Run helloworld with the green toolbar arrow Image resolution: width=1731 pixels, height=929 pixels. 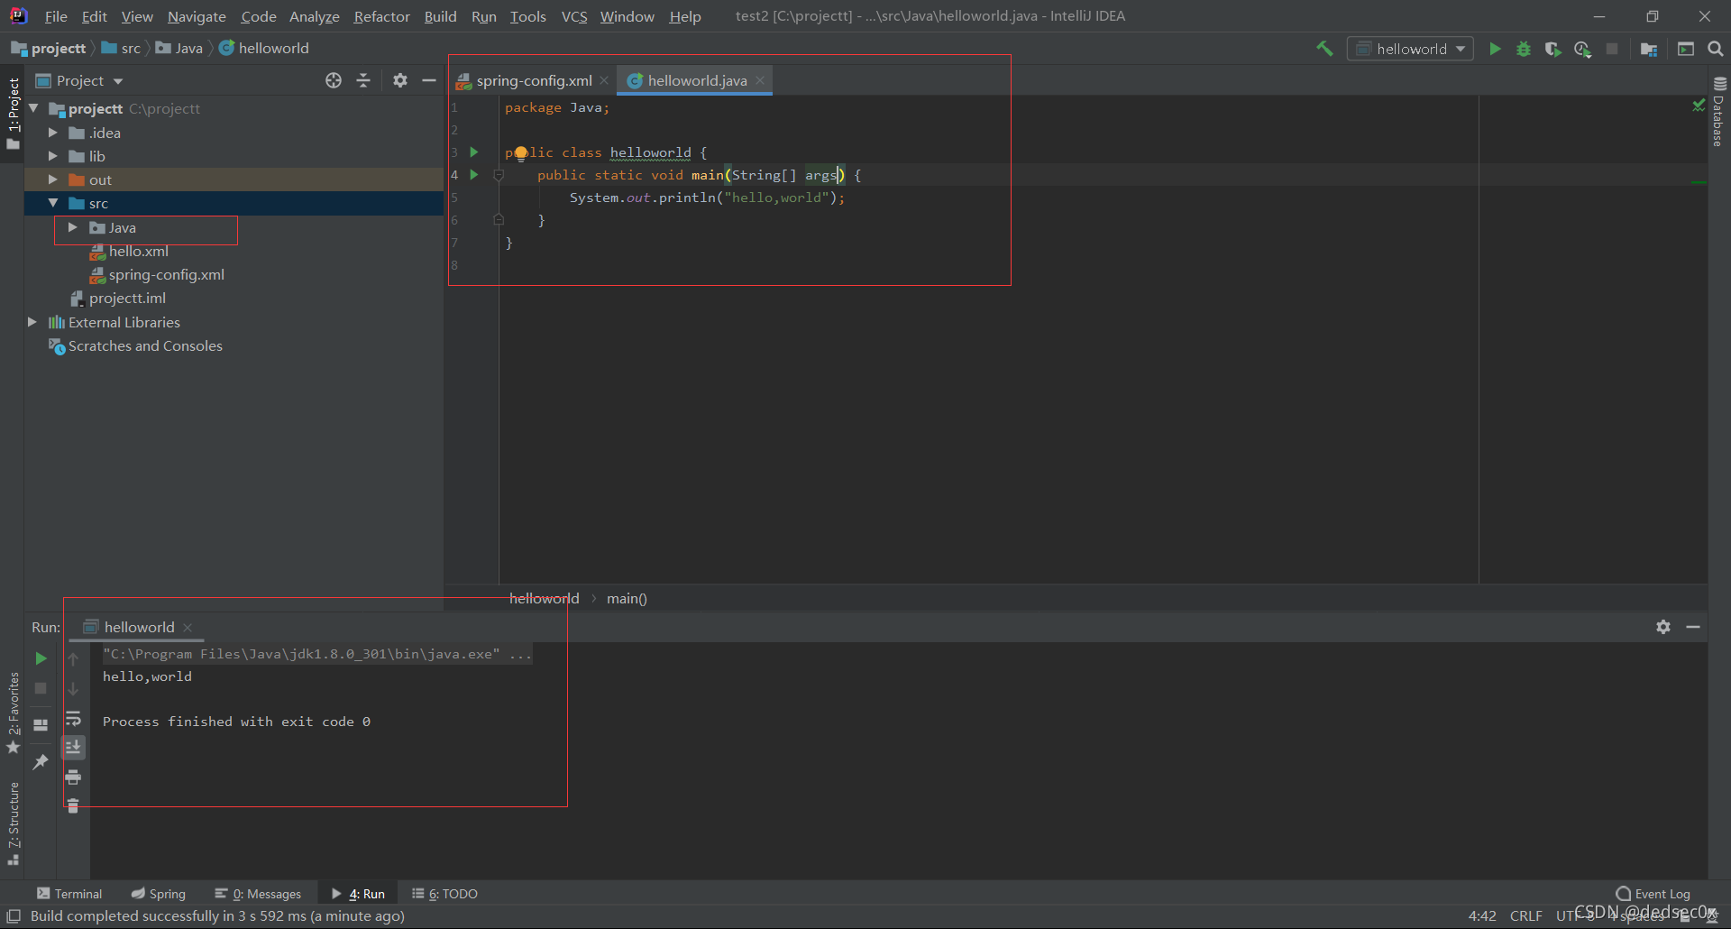coord(1495,49)
